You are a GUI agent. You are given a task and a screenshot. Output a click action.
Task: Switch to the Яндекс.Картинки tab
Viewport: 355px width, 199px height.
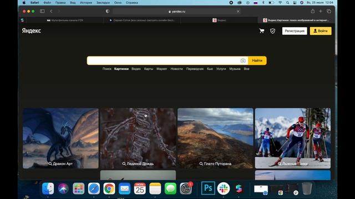[x=296, y=20]
